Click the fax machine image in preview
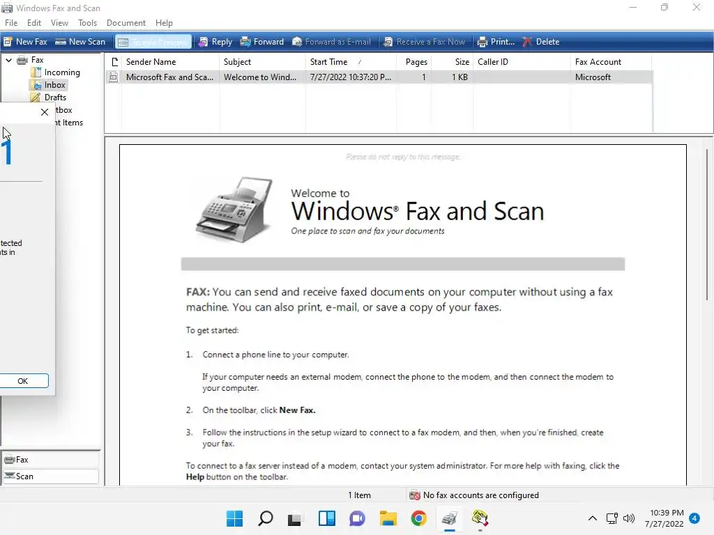 (x=235, y=210)
